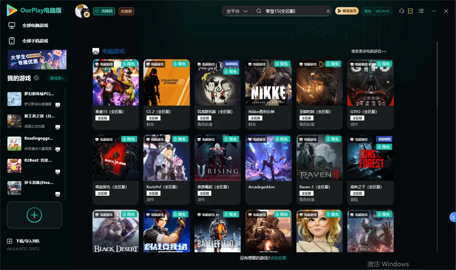The image size is (456, 270).
Task: Click the search magnifier icon
Action: tap(259, 11)
